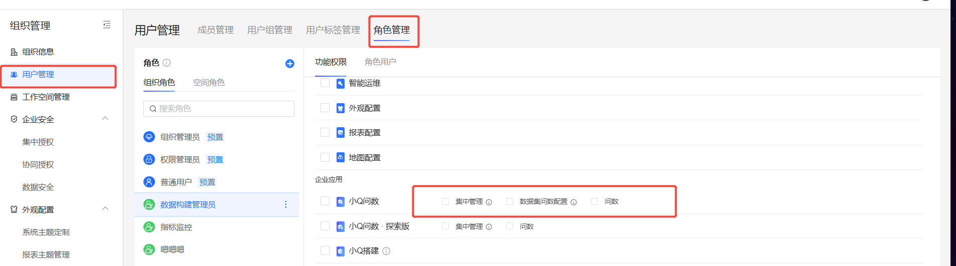Open 系统主题定制 in sidebar
The height and width of the screenshot is (266, 956).
46,232
